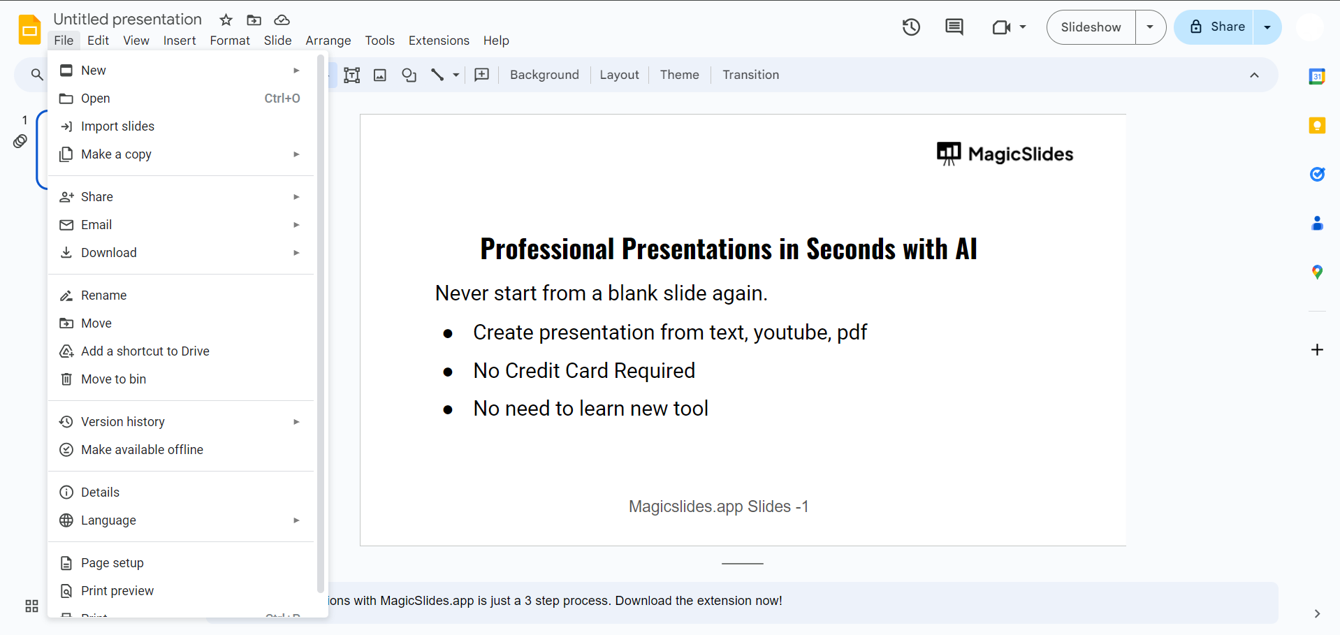Open the View menu
The height and width of the screenshot is (635, 1340).
pyautogui.click(x=136, y=41)
